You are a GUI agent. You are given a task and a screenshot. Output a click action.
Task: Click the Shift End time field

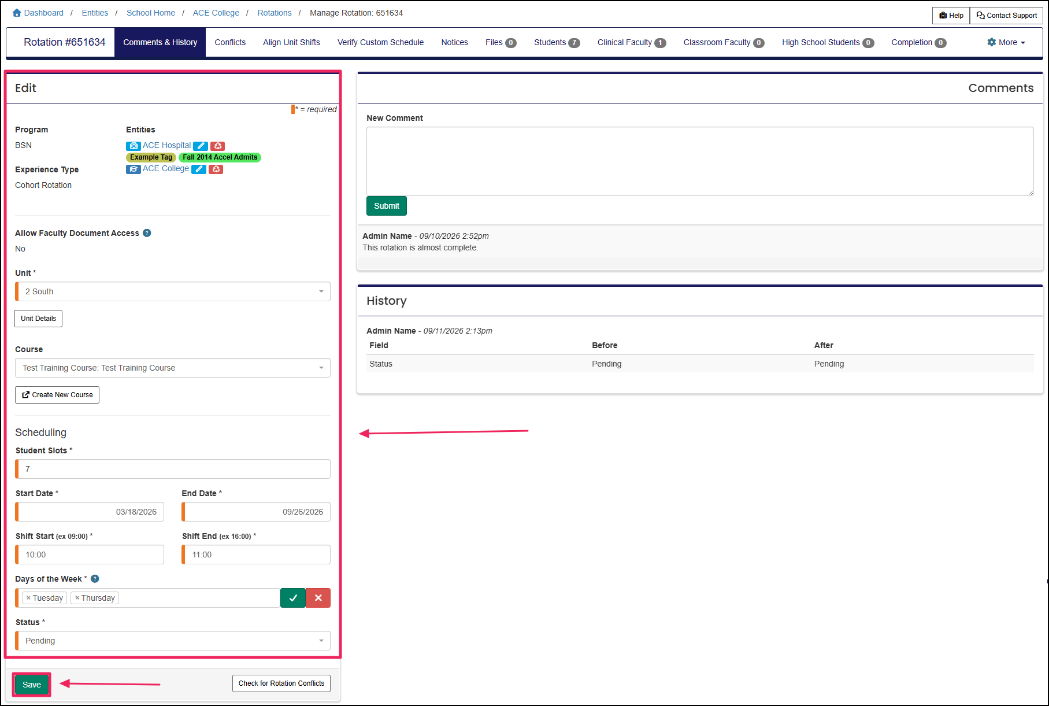pyautogui.click(x=256, y=555)
